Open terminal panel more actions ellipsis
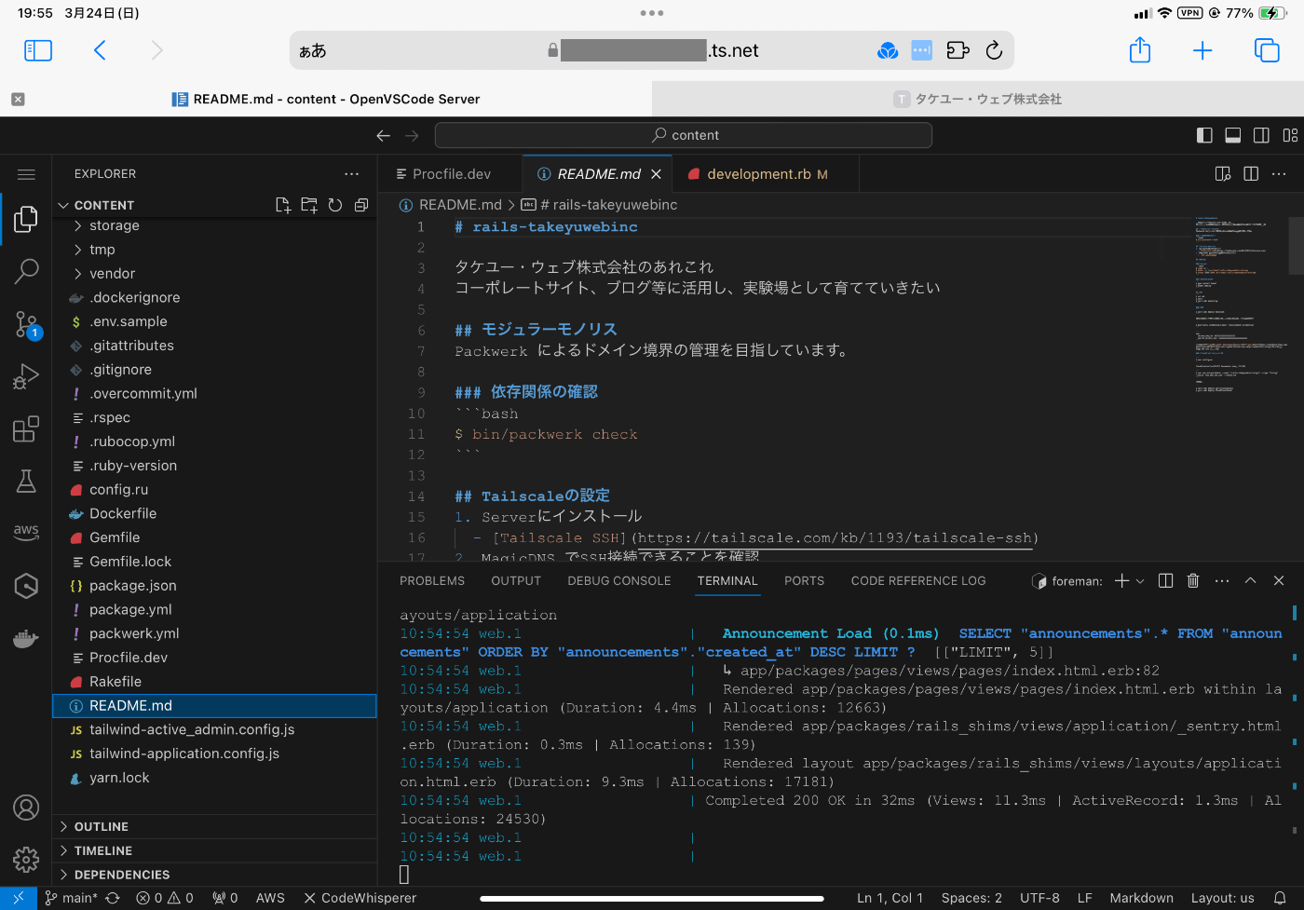 tap(1222, 580)
